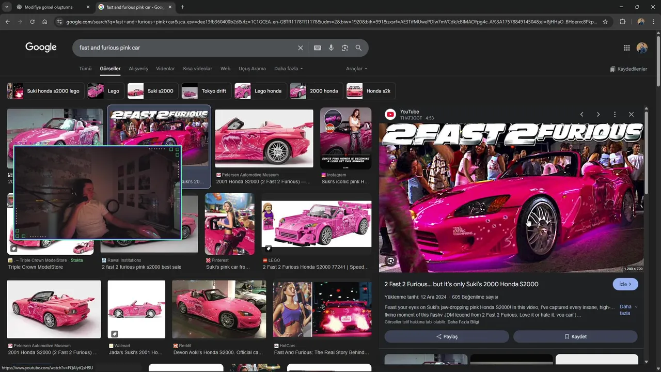Open the Walmart Jada's Suki's thumbnail
Image resolution: width=661 pixels, height=372 pixels.
(136, 309)
